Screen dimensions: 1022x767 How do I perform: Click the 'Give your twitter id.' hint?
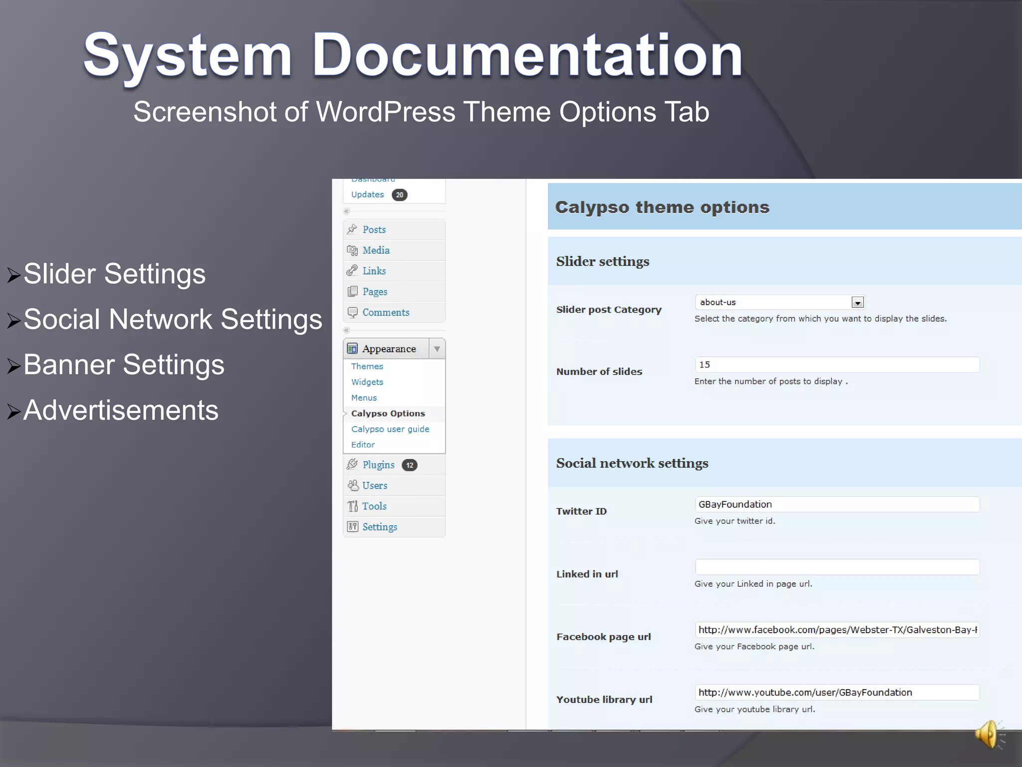[x=735, y=521]
